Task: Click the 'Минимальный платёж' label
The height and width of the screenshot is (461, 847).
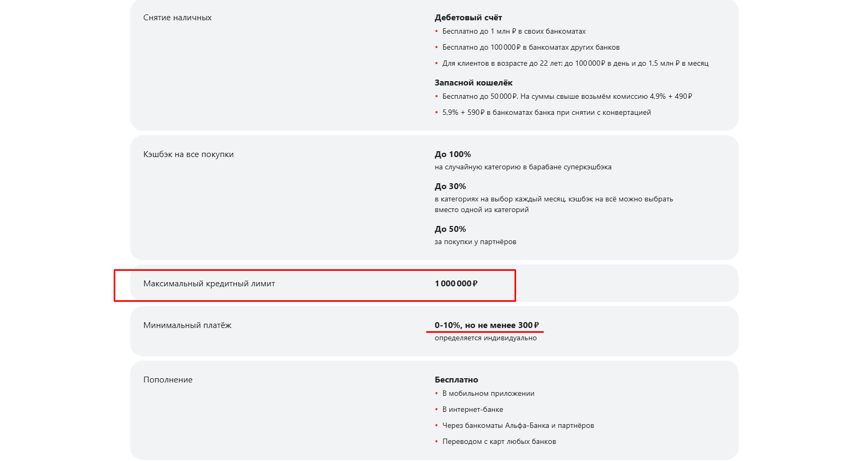Action: [187, 325]
